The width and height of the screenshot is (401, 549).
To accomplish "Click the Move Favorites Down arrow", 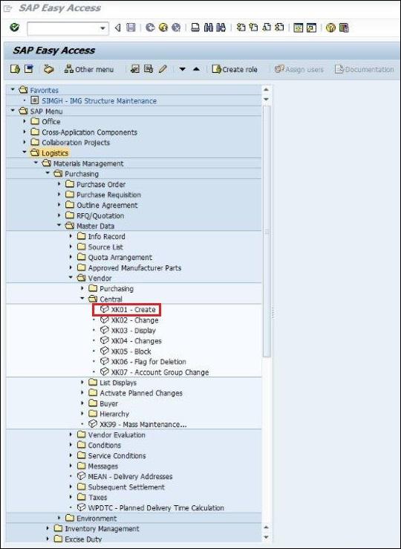I will (x=182, y=69).
